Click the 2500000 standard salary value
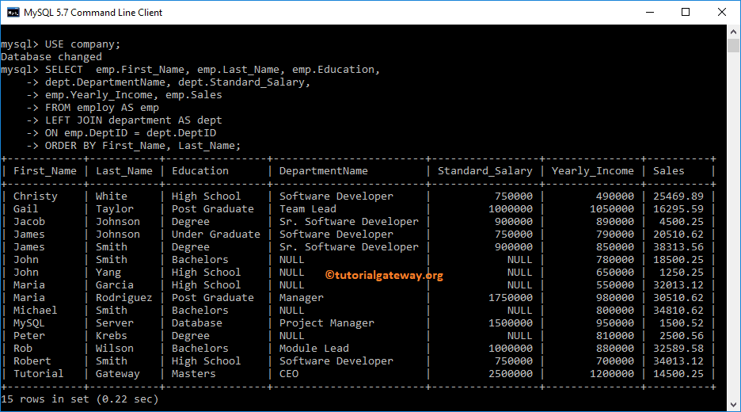Viewport: 741px width, 412px height. [x=510, y=374]
